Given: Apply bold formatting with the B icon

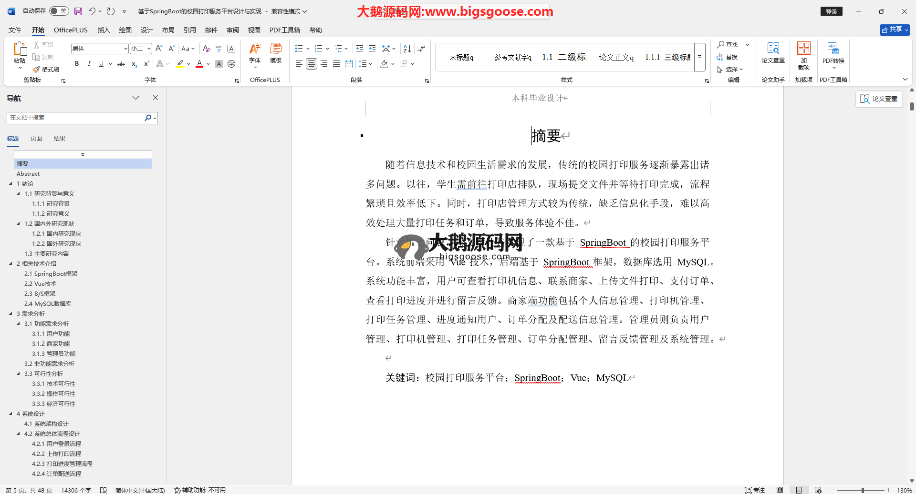Looking at the screenshot, I should pos(77,64).
